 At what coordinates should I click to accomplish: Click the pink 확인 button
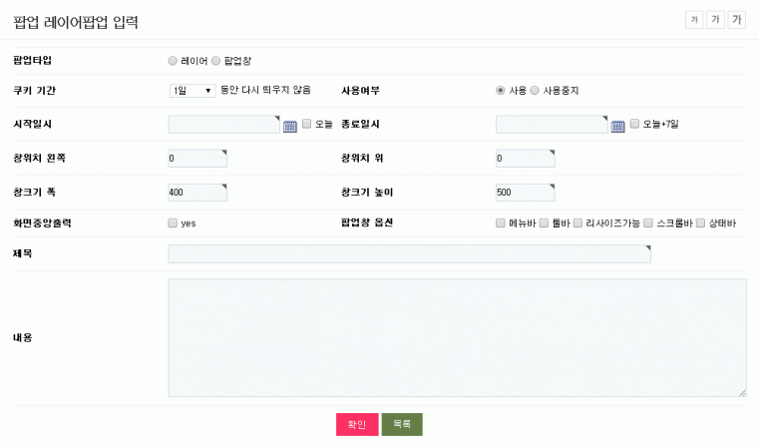(357, 425)
